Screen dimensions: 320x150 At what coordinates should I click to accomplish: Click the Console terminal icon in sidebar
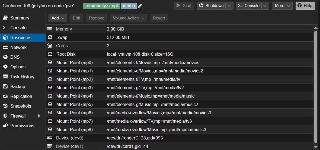click(5, 28)
